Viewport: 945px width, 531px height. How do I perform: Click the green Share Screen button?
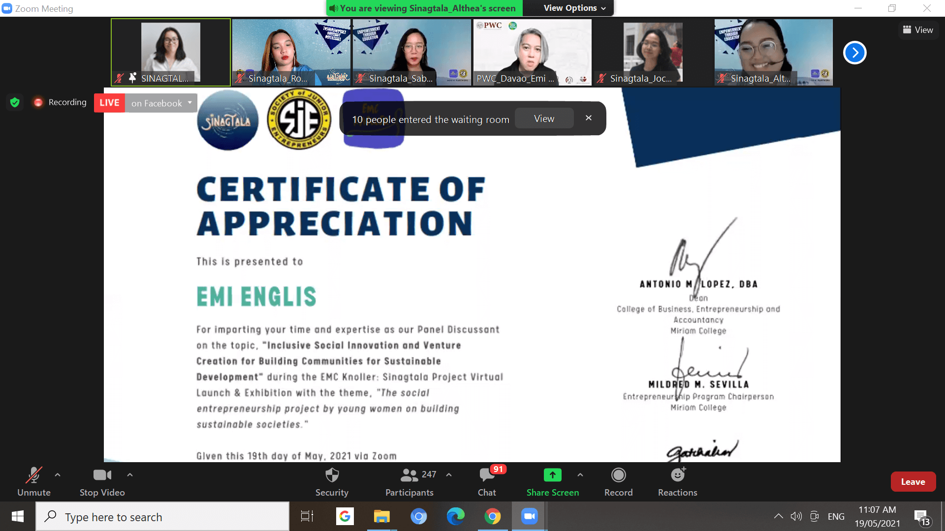click(x=553, y=482)
